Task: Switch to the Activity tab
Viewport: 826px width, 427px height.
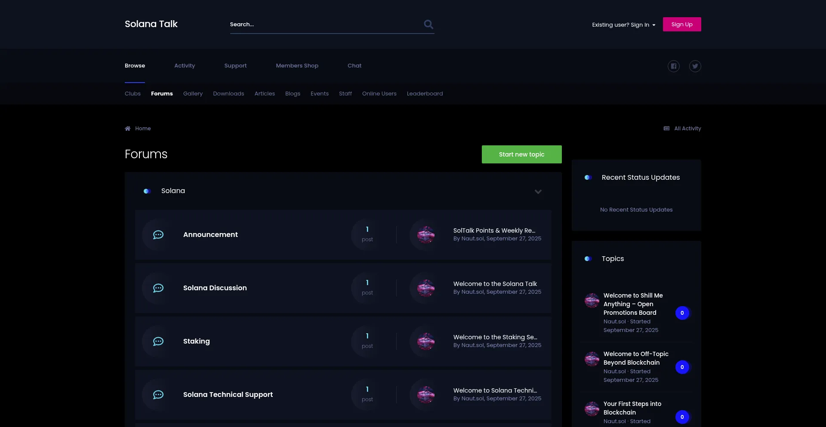Action: (x=185, y=66)
